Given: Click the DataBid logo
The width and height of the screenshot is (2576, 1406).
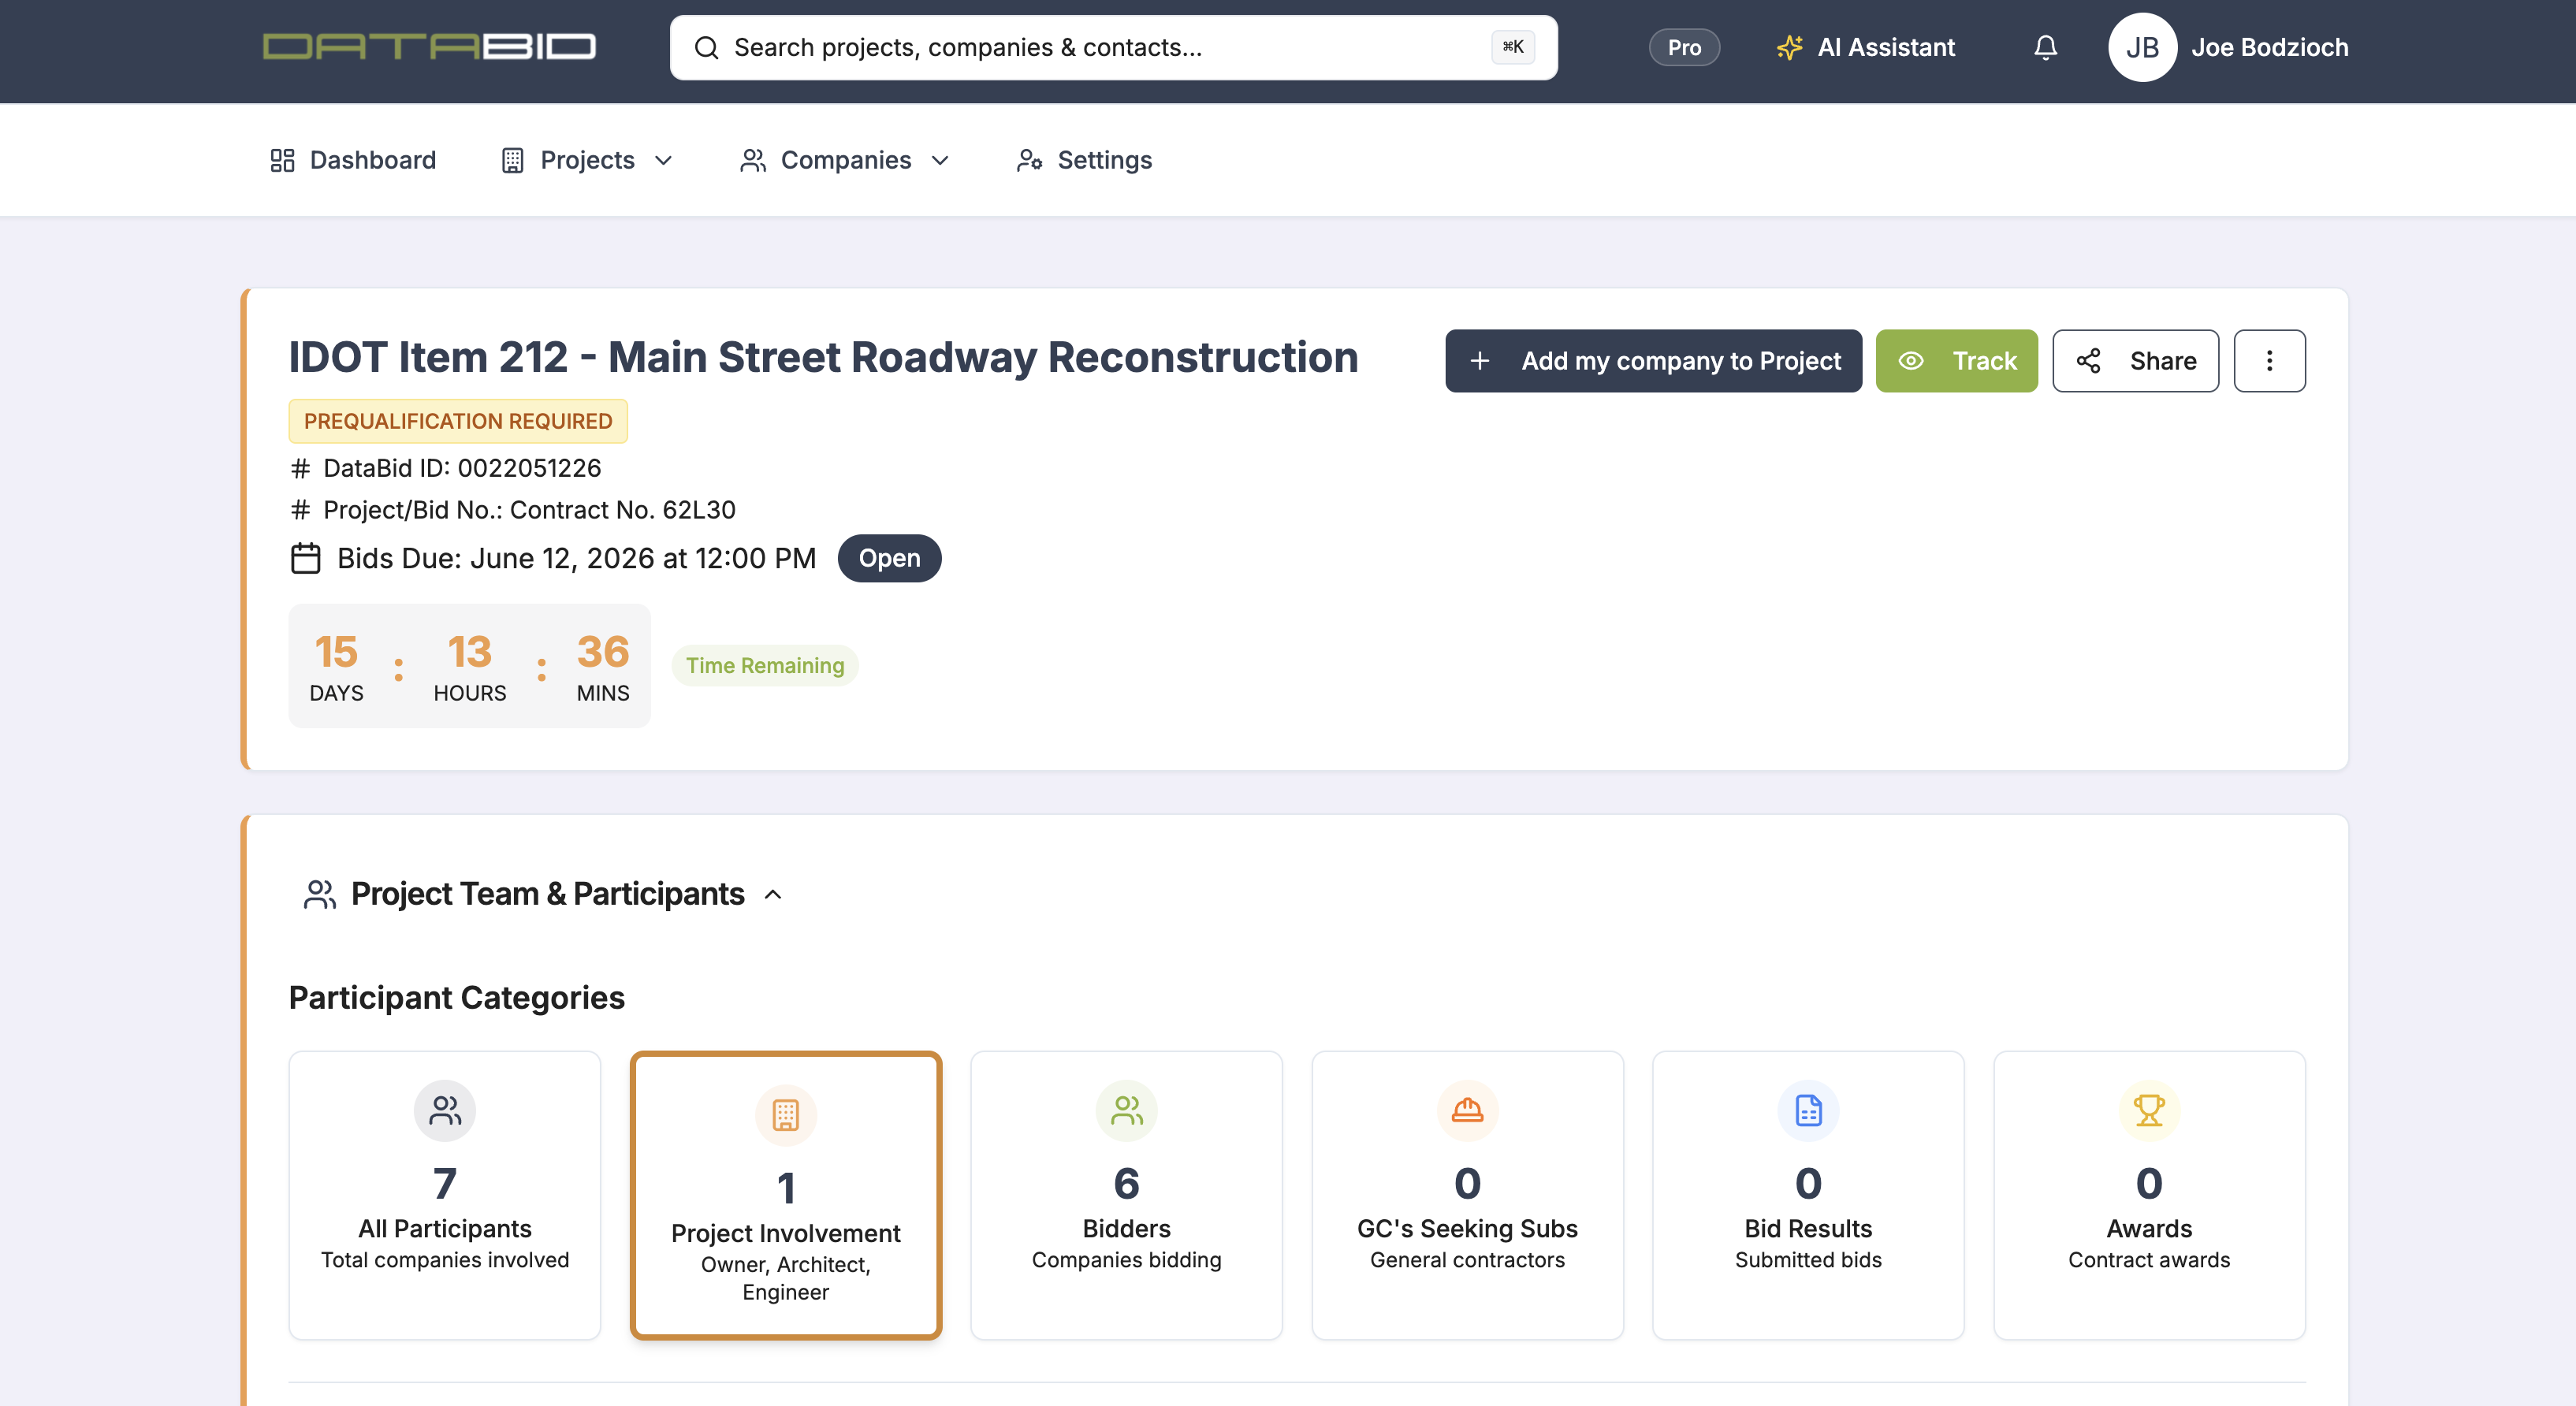Looking at the screenshot, I should (x=429, y=47).
